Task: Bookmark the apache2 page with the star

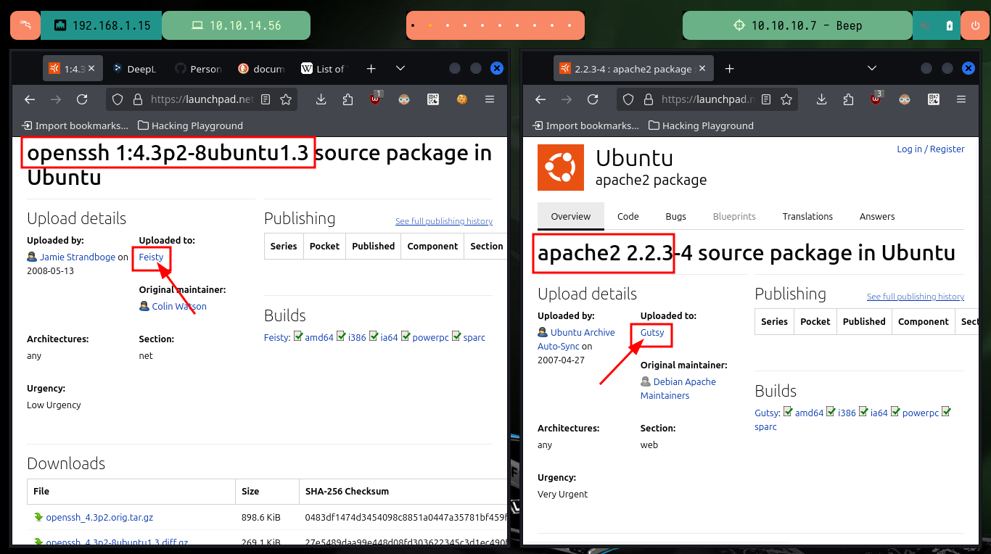Action: tap(786, 99)
